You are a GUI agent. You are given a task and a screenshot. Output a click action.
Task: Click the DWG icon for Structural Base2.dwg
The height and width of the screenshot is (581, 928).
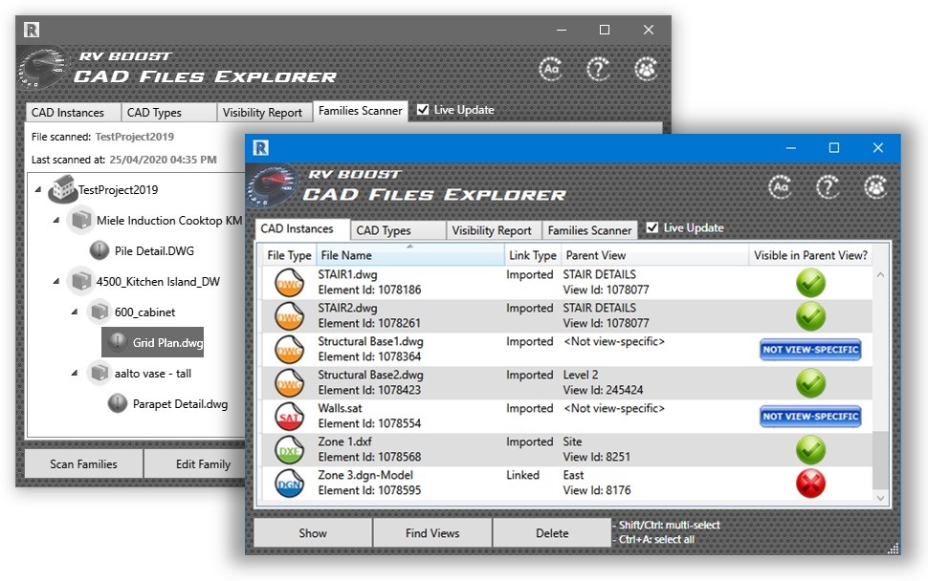(x=290, y=382)
